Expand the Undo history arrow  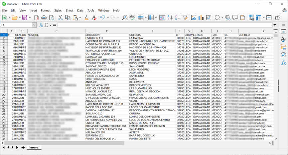pos(108,18)
